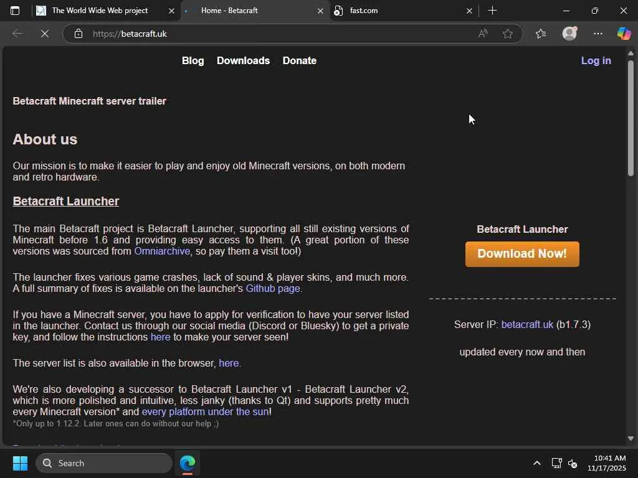Show hidden system tray icons
Viewport: 638px width, 478px height.
click(537, 463)
